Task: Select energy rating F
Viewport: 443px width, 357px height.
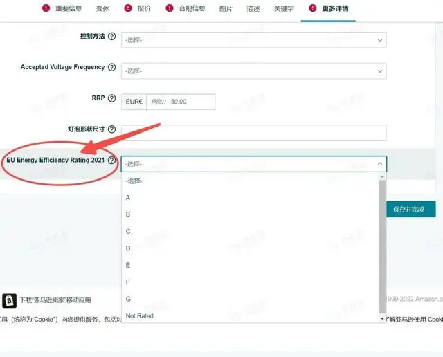Action: point(250,282)
